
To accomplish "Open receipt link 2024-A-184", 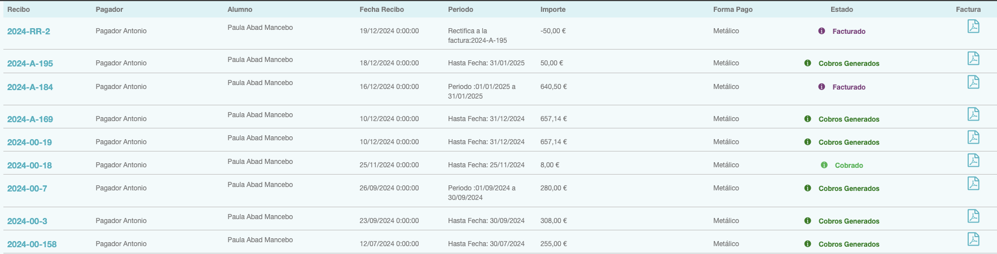I will (x=30, y=87).
